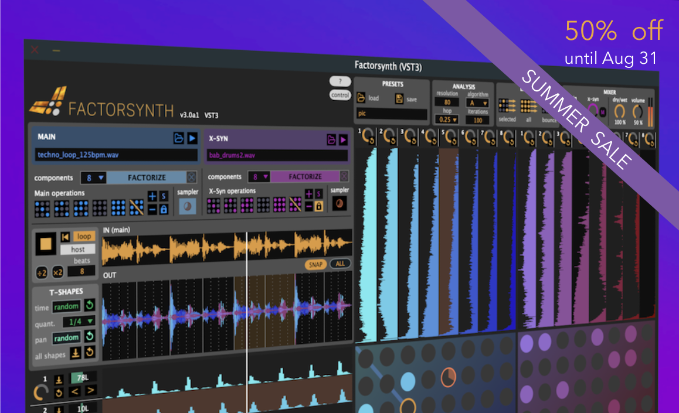Click the preset name field showing pic

click(392, 114)
